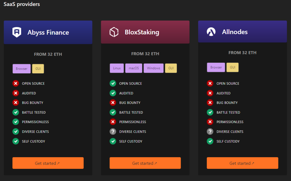The width and height of the screenshot is (291, 181).
Task: Click BATTLE TESTED label on Abyss Finance card
Action: click(34, 112)
